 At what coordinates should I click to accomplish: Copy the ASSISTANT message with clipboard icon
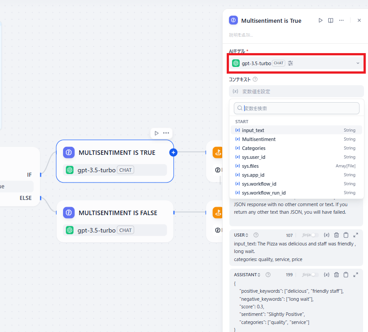(346, 275)
